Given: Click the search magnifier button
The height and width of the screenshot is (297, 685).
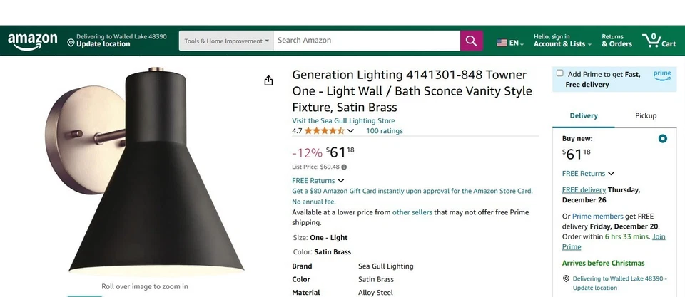Looking at the screenshot, I should (x=471, y=41).
